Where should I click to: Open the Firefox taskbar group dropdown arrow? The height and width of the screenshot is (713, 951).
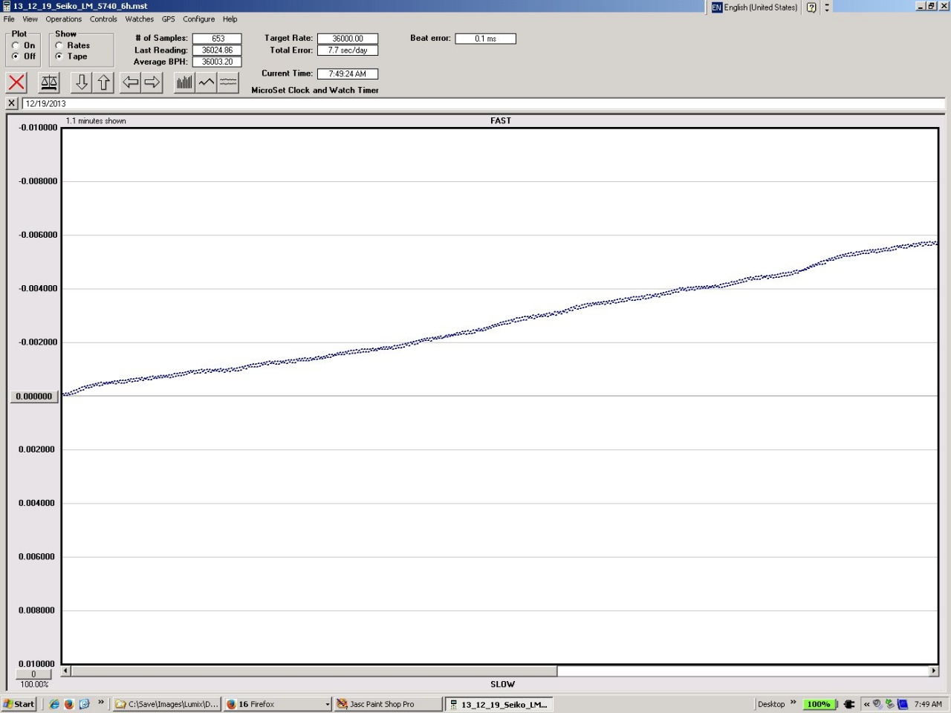pos(327,704)
